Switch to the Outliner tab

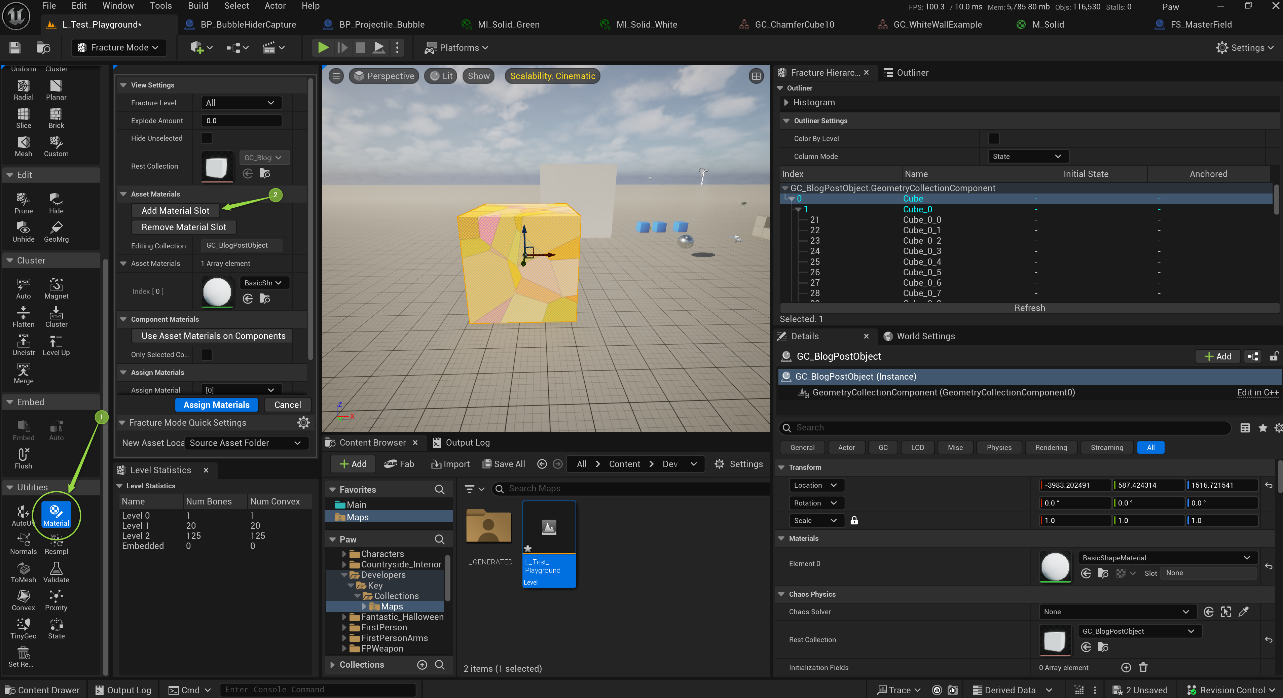point(906,73)
